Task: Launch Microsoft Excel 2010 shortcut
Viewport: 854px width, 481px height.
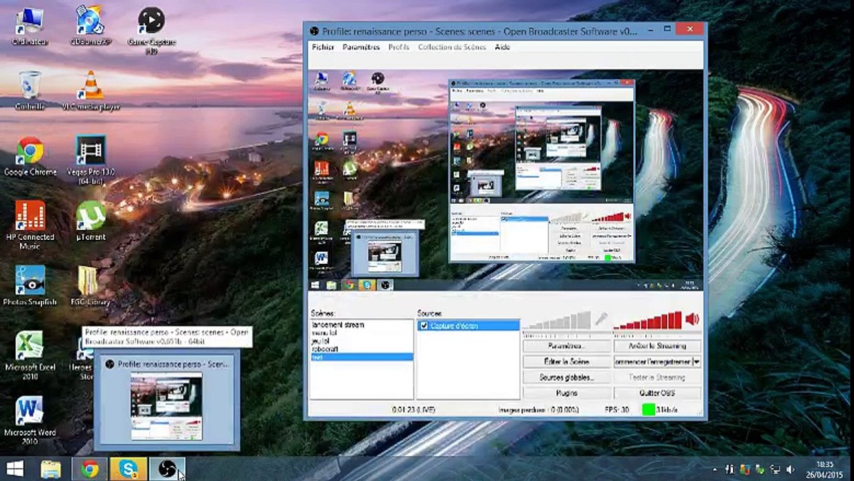Action: pyautogui.click(x=29, y=355)
